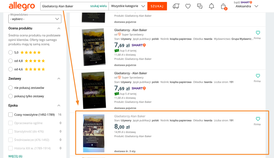Click the 8,00 zł price
274x158 pixels.
(x=122, y=126)
